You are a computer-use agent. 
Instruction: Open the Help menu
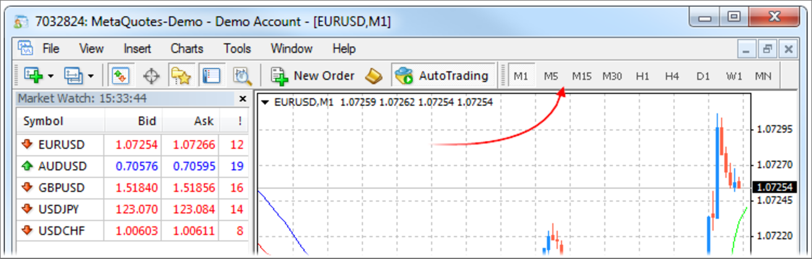(344, 48)
